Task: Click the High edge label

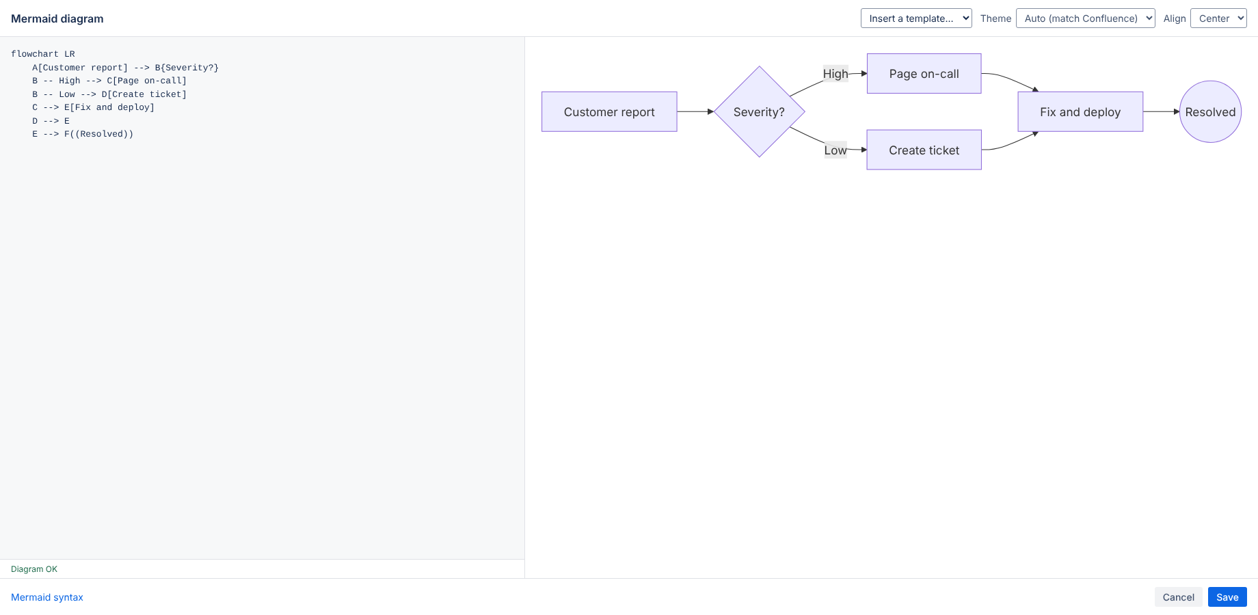Action: 835,74
